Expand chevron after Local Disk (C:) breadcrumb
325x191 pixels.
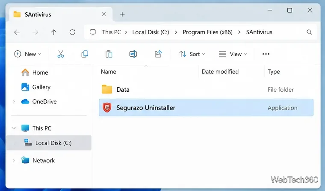tap(176, 32)
